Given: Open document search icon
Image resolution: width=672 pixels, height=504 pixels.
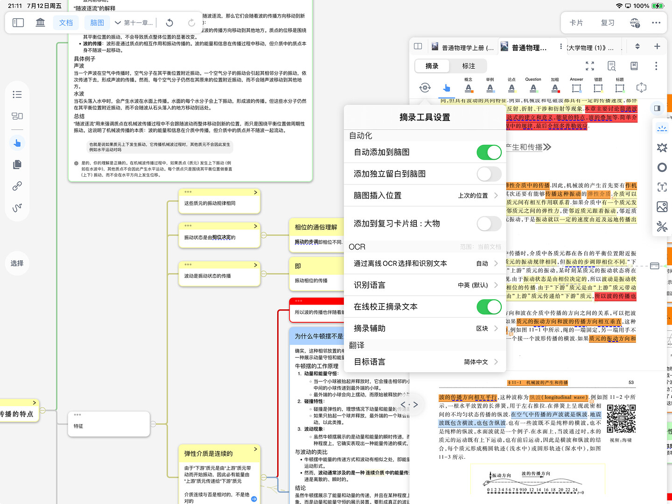Looking at the screenshot, I should click(x=612, y=66).
